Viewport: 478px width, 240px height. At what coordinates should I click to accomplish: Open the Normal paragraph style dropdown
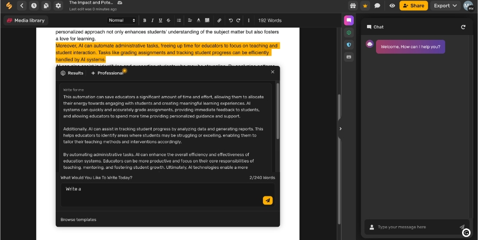(x=123, y=20)
